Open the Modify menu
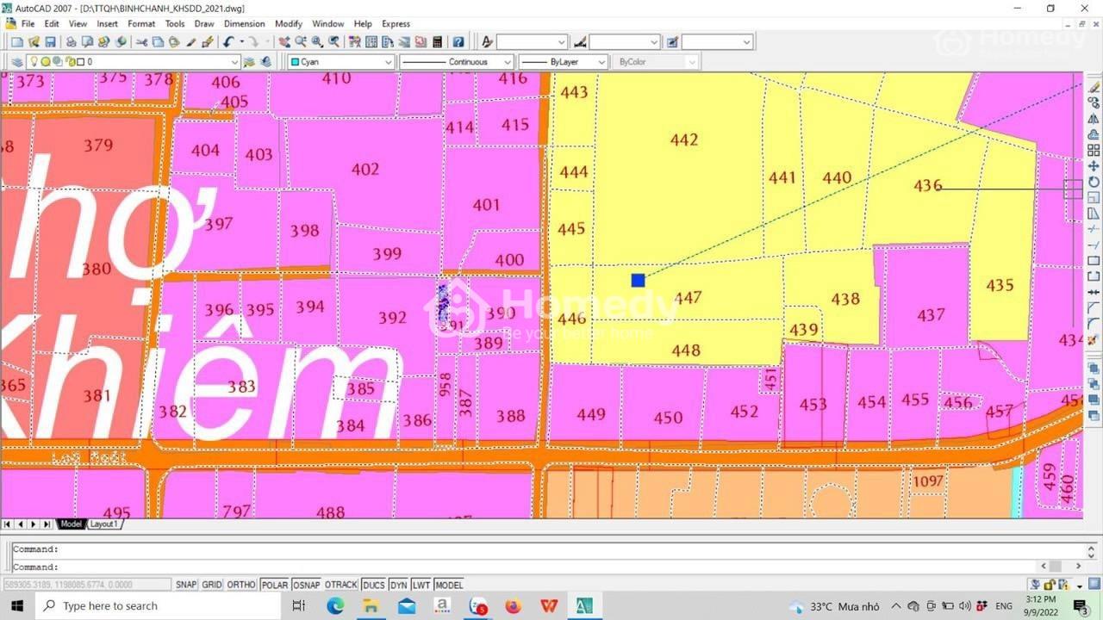This screenshot has height=620, width=1103. [x=289, y=23]
